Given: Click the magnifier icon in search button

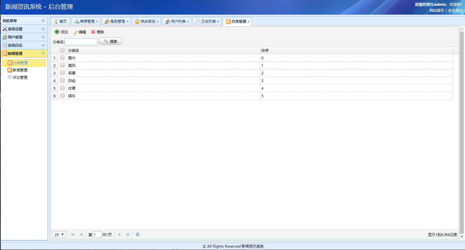Looking at the screenshot, I should [106, 41].
